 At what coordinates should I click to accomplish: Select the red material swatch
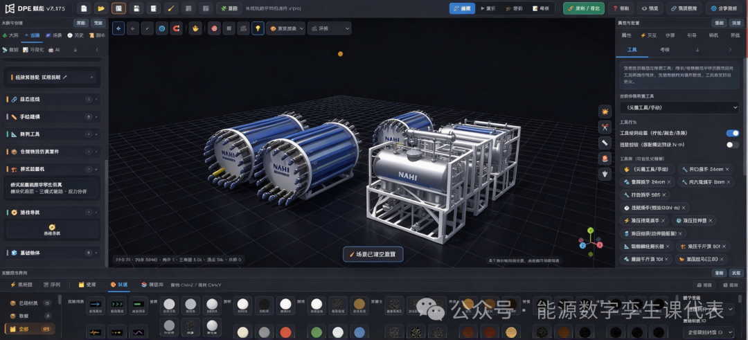(x=285, y=332)
